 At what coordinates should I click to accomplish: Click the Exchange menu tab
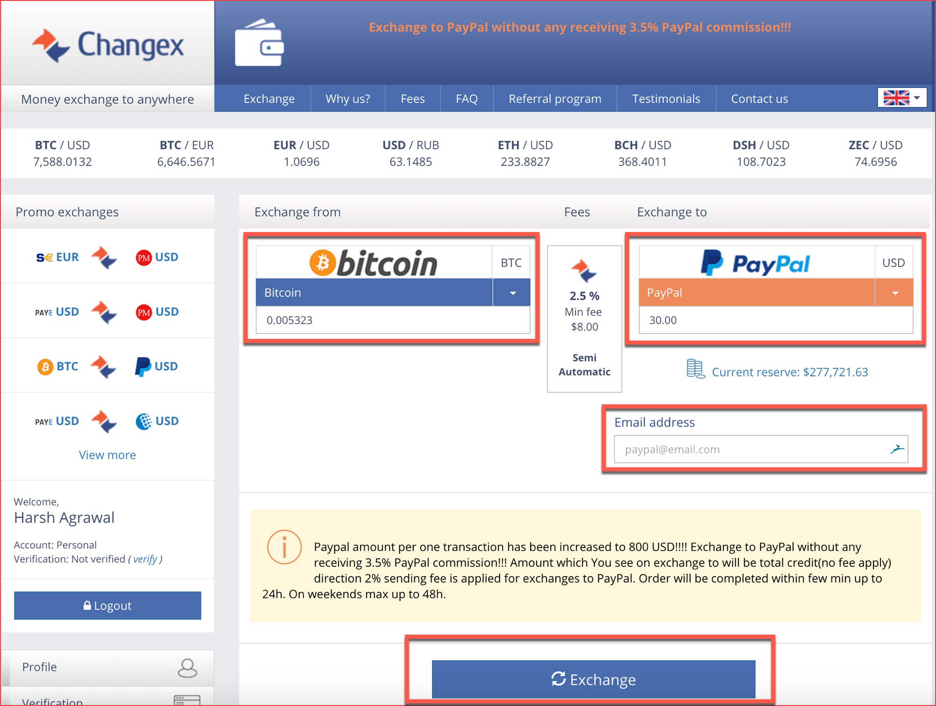(x=269, y=99)
